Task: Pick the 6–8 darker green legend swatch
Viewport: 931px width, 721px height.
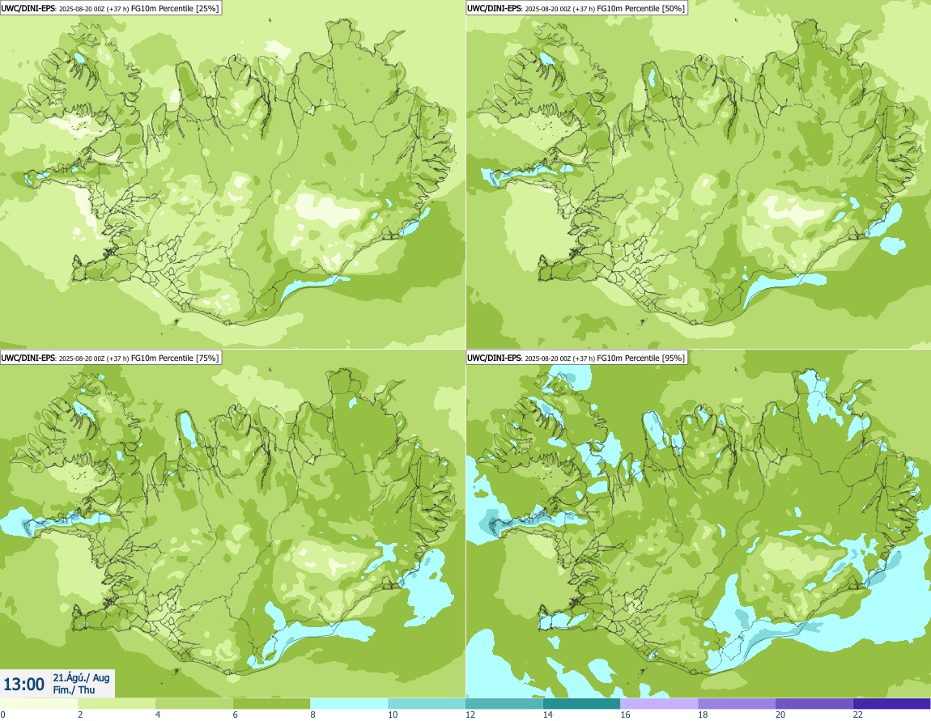Action: (x=271, y=704)
